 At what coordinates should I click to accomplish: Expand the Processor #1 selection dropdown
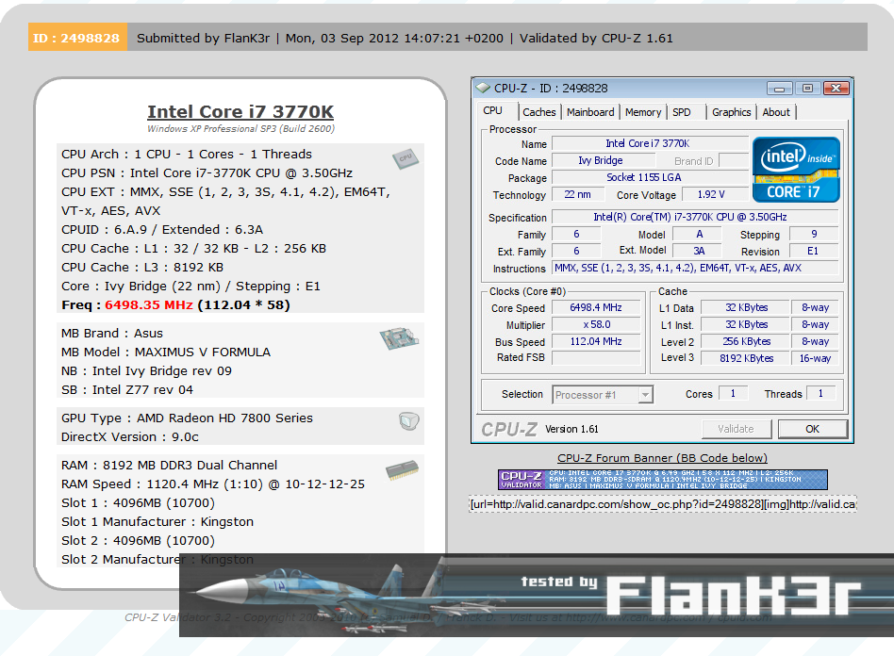(645, 394)
